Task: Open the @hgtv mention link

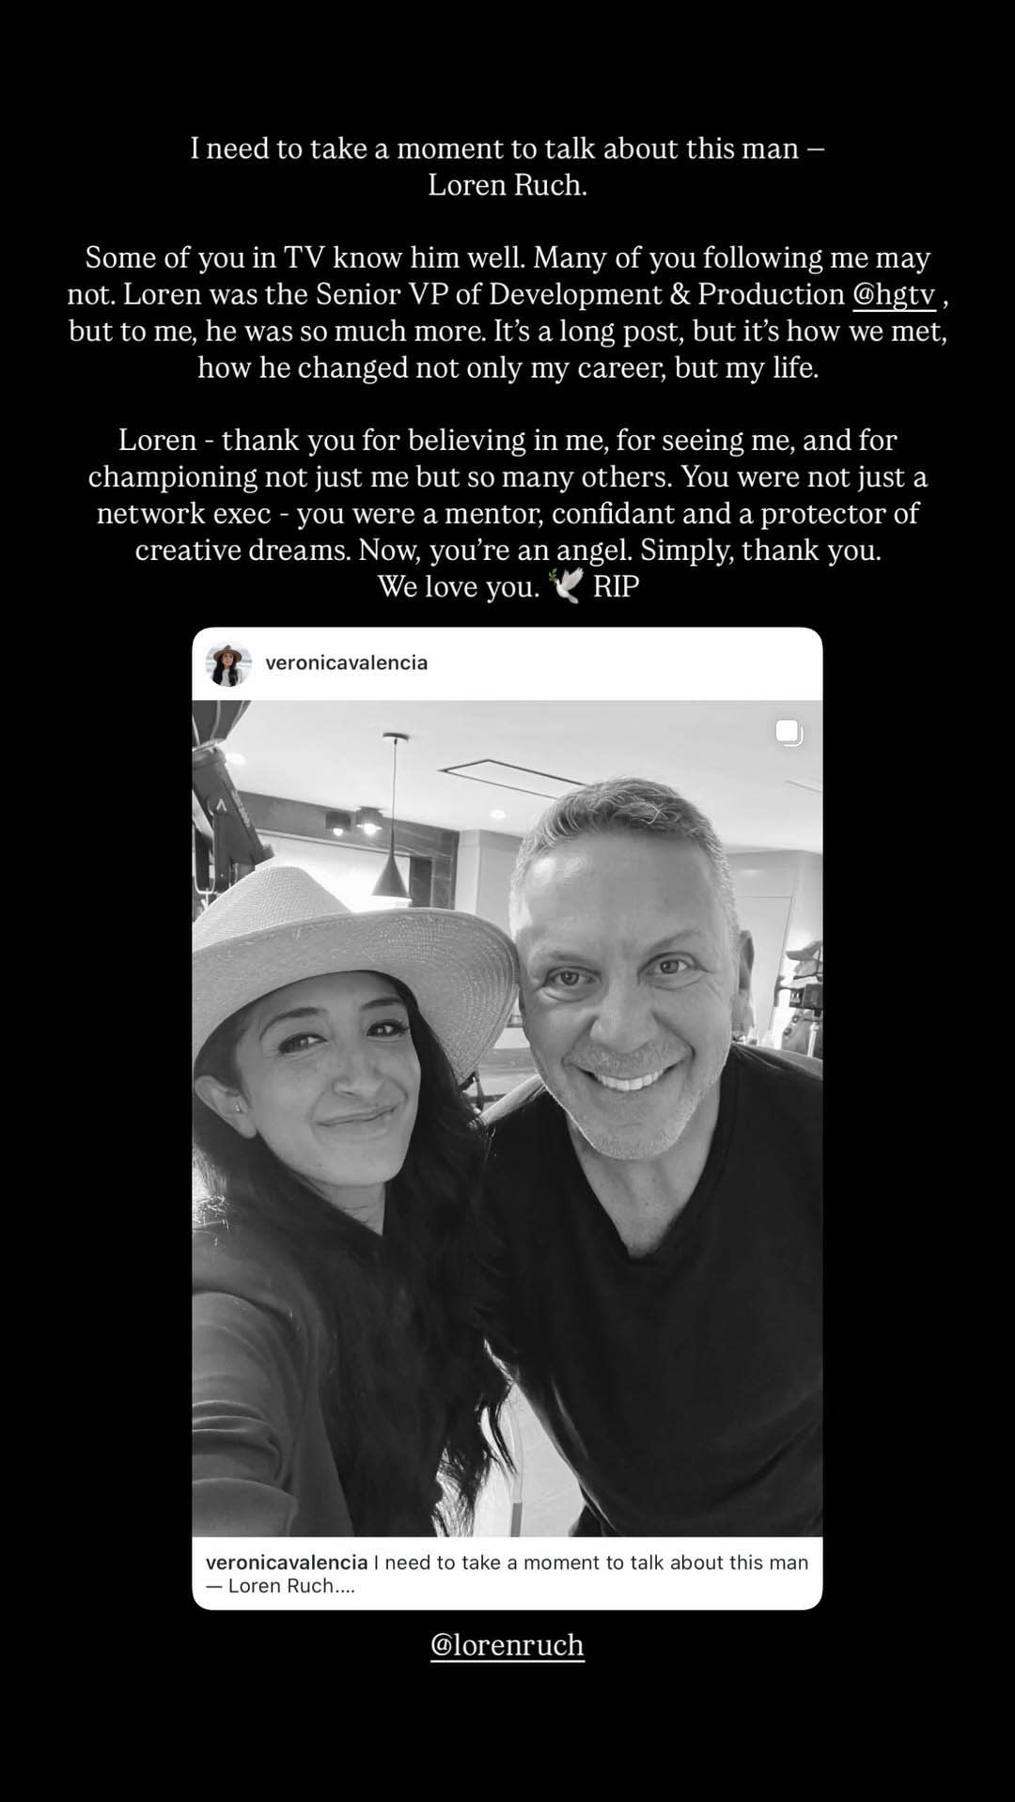Action: [894, 295]
